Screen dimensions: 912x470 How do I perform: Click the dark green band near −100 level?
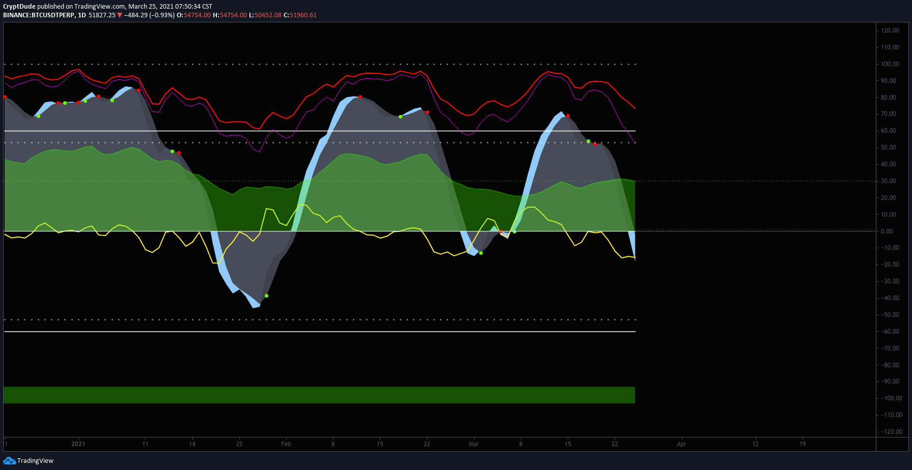tap(319, 395)
